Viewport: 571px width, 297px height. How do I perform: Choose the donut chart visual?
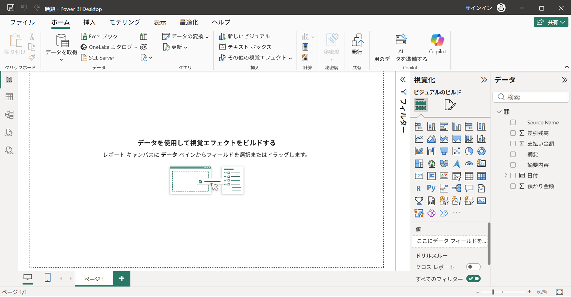tap(481, 151)
